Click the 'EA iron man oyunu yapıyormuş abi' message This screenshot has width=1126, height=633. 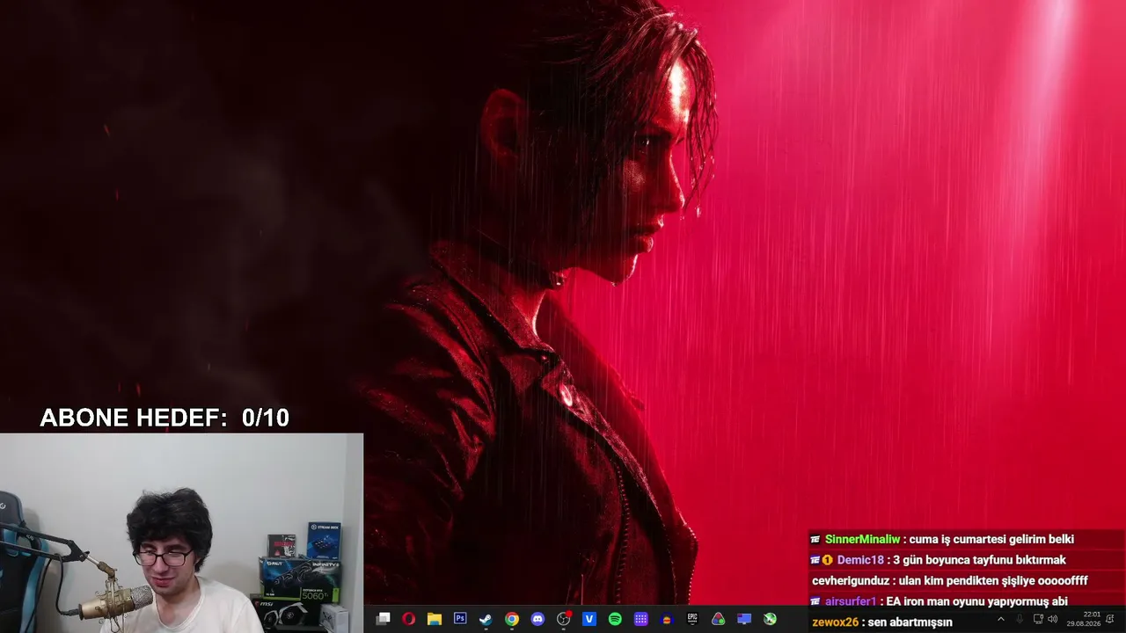point(976,601)
